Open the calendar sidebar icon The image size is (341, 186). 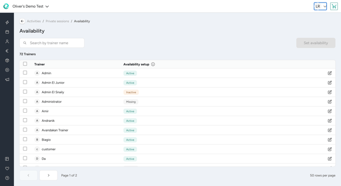click(7, 32)
